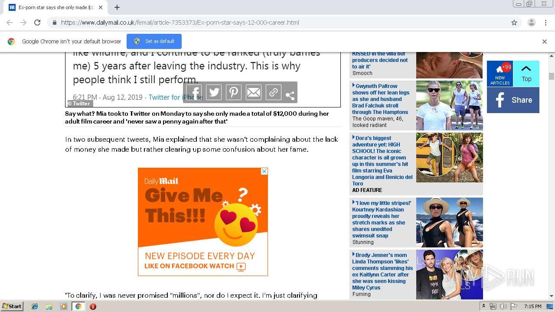Click Kourtney Kardashian swimsuit thumbnail

pyautogui.click(x=450, y=222)
